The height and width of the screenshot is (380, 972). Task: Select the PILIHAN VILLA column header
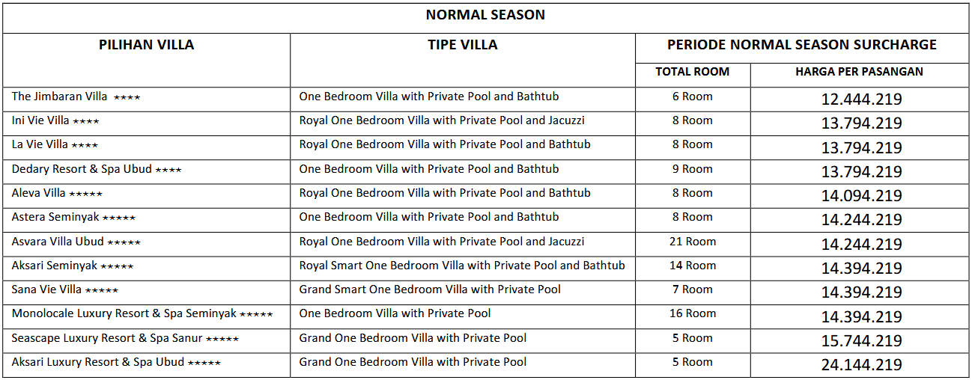click(146, 45)
